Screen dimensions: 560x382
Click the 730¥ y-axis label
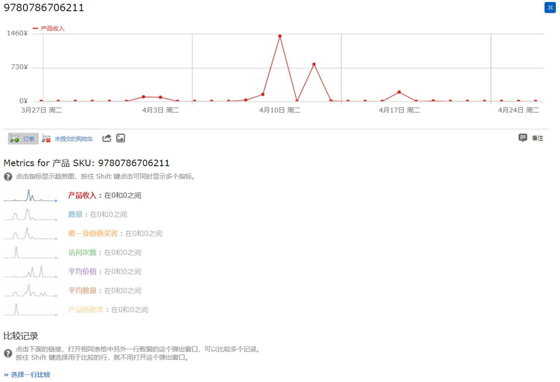19,67
